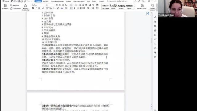
Task: Collapse the ribbon with the top chevron
Action: (155, 1)
